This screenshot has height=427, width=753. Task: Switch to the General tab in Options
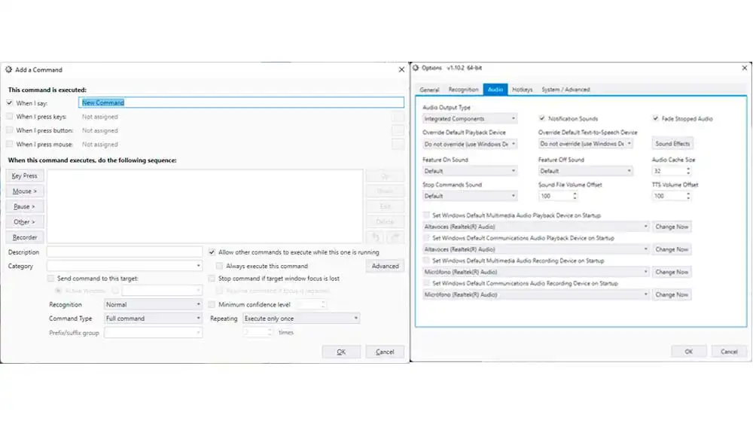click(429, 90)
